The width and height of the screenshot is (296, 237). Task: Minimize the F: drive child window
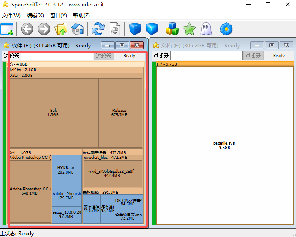257,45
